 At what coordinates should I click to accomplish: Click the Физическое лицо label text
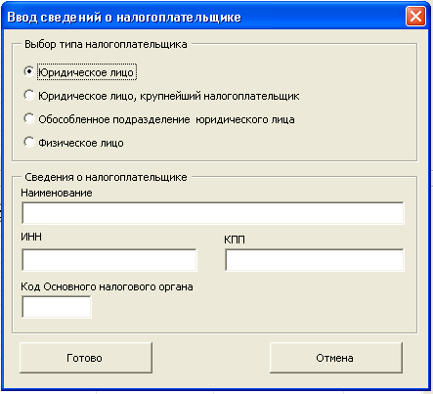click(81, 143)
